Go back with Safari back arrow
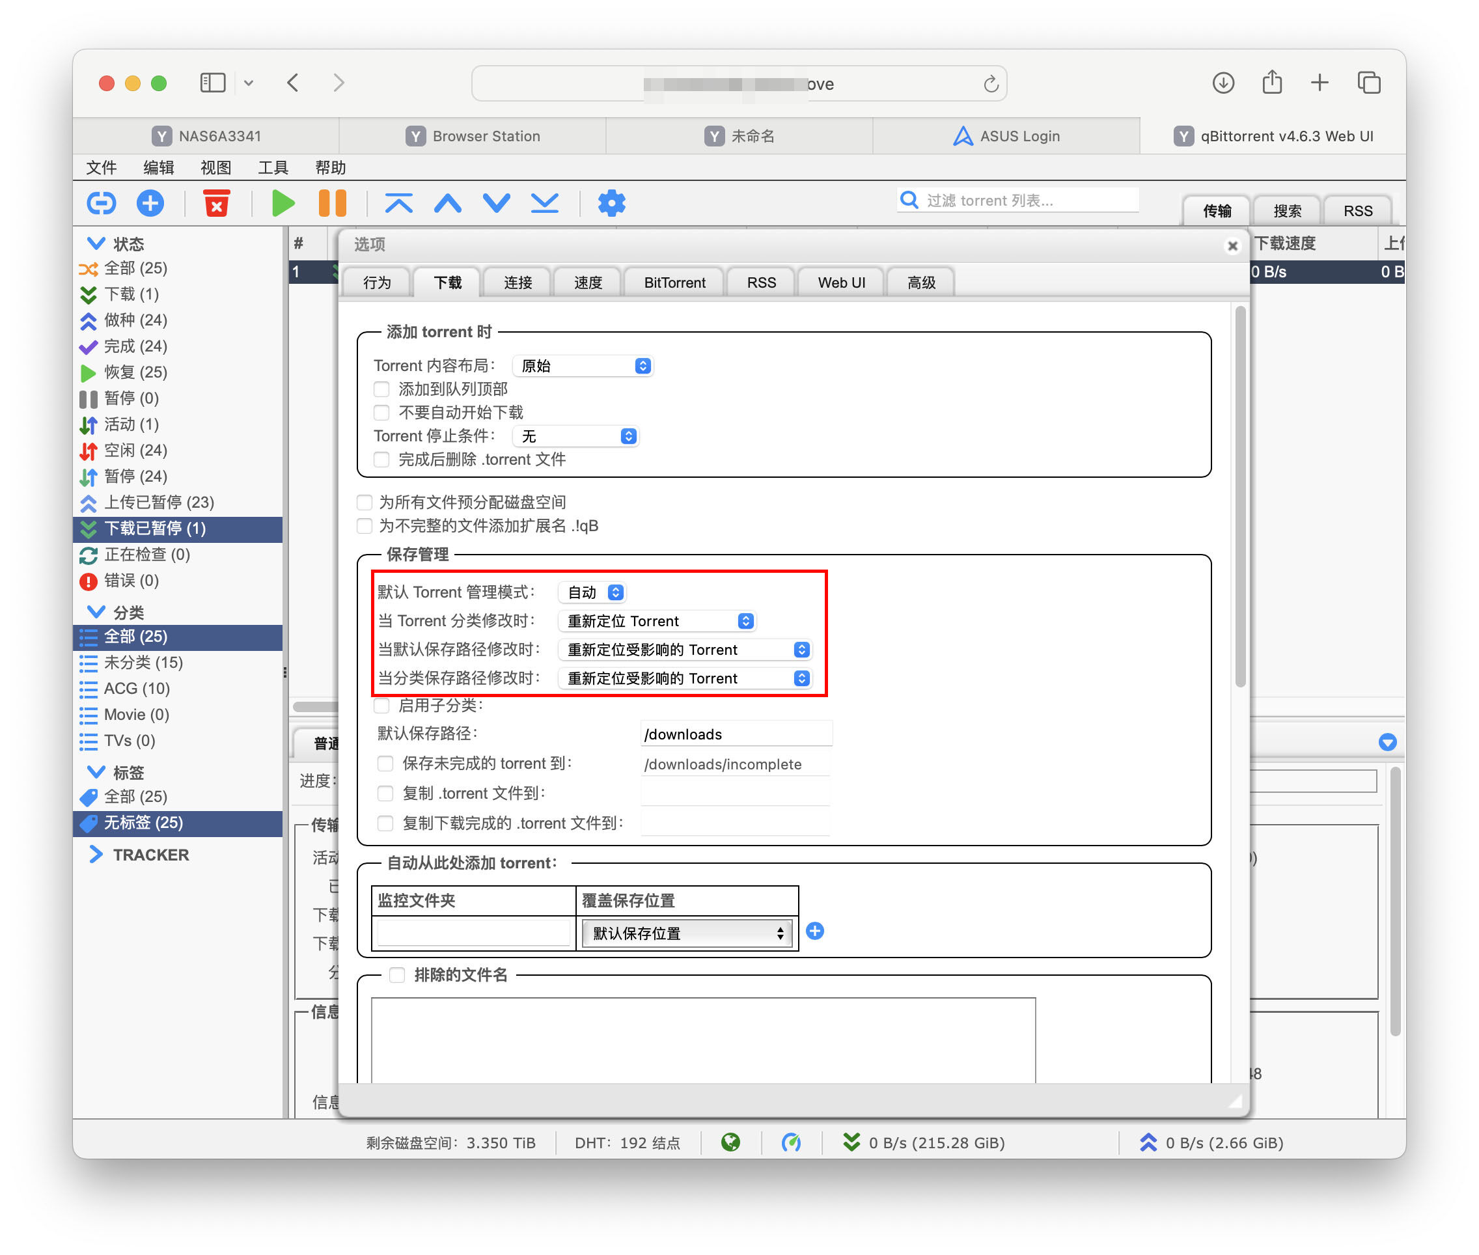This screenshot has width=1479, height=1255. [x=292, y=83]
